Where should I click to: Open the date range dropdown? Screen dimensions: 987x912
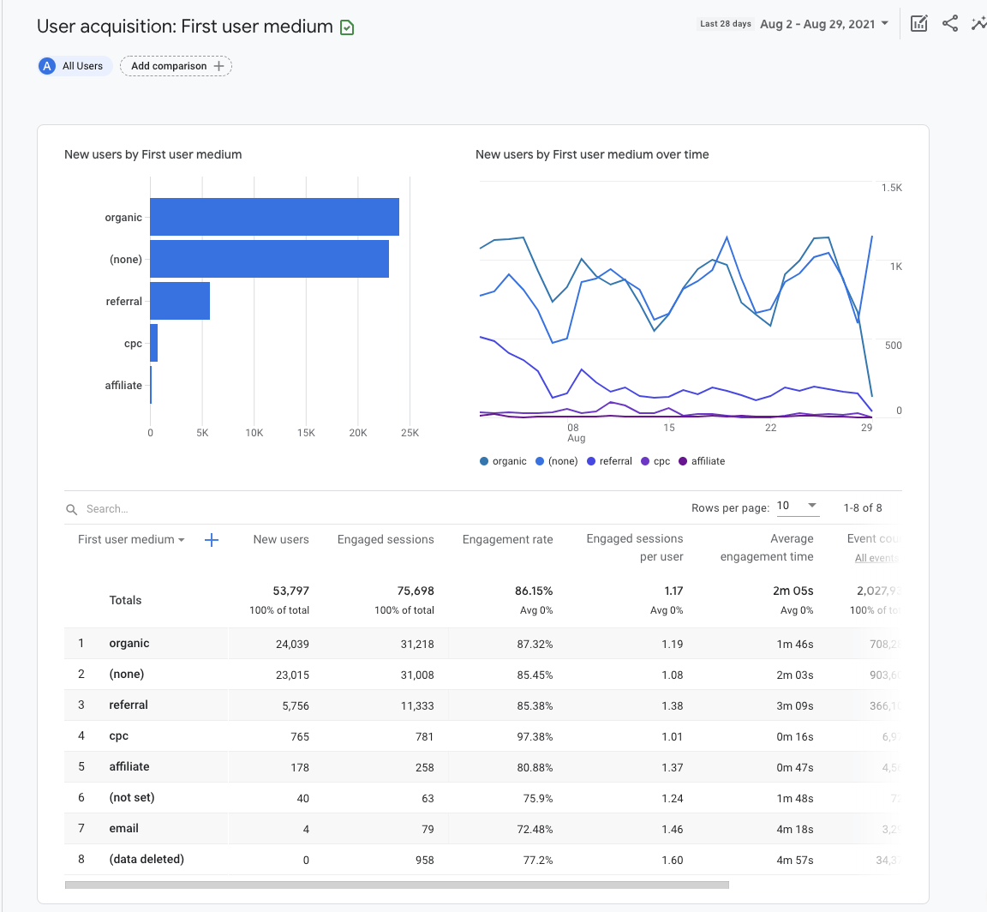point(824,24)
